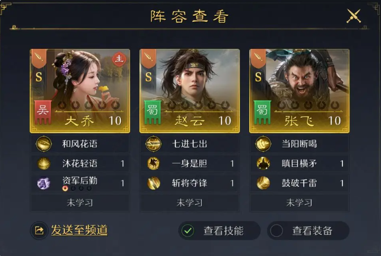
Task: Click the share icon beside 发送至频道
Action: (39, 230)
